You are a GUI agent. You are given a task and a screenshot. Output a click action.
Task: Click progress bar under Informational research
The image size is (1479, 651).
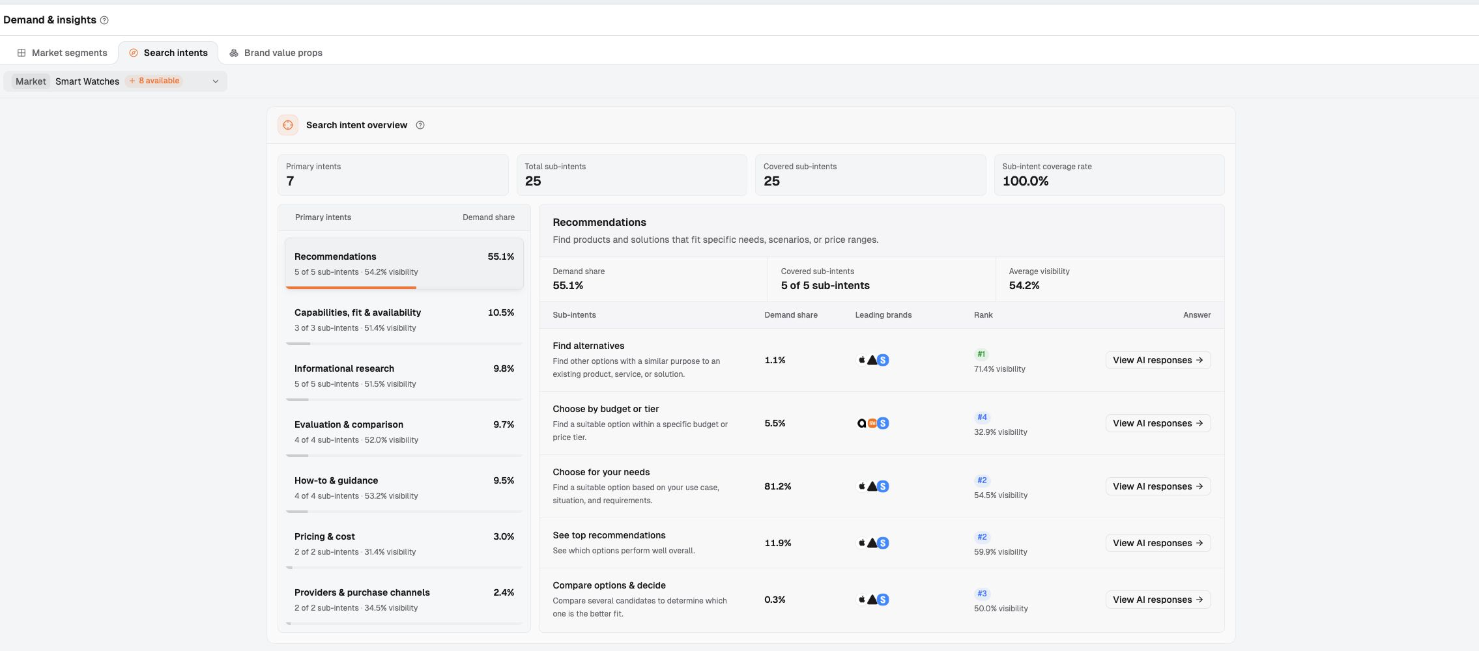404,400
